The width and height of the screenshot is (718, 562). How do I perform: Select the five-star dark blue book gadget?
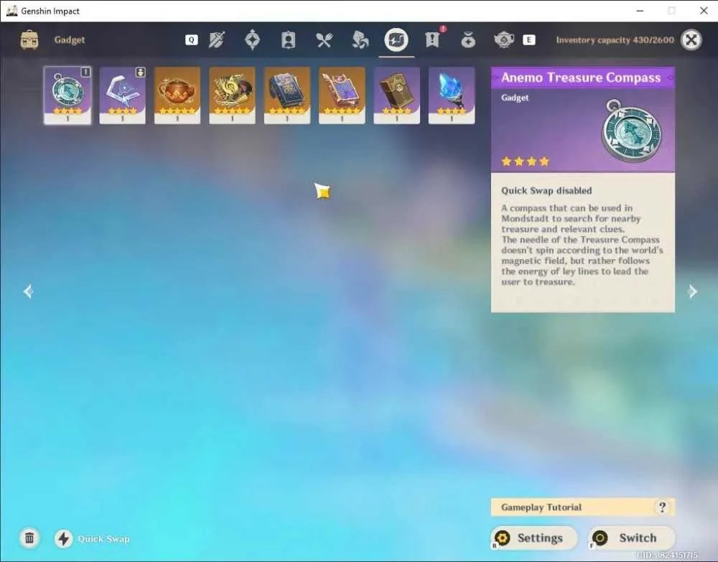(x=287, y=95)
